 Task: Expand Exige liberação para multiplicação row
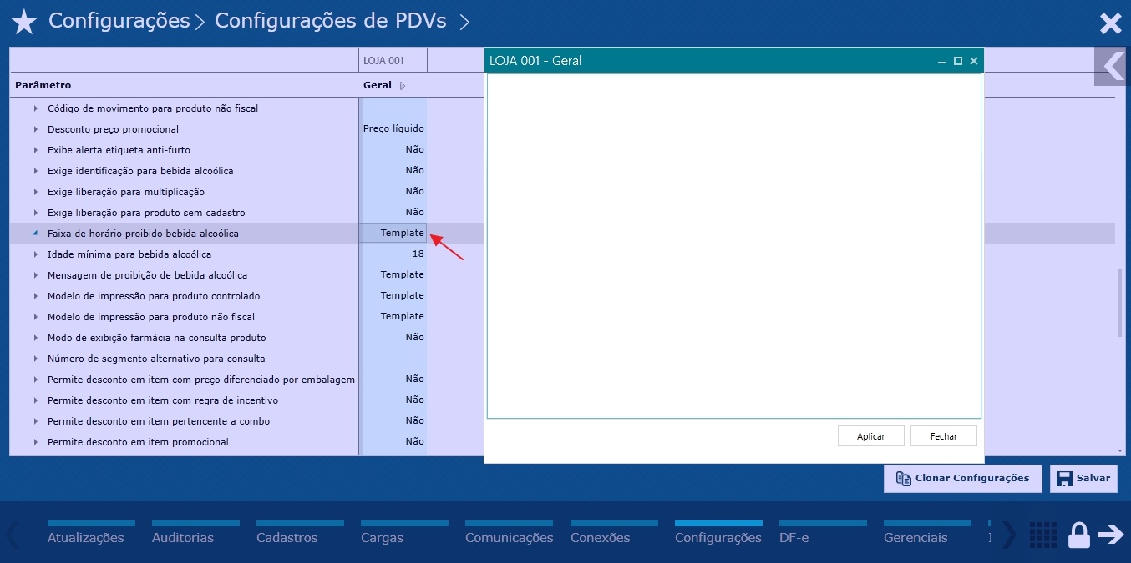click(36, 192)
